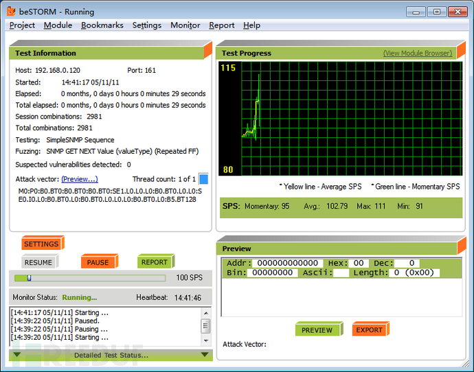Click the Max: 111 SPS value
Image resolution: width=474 pixels, height=372 pixels.
(371, 206)
